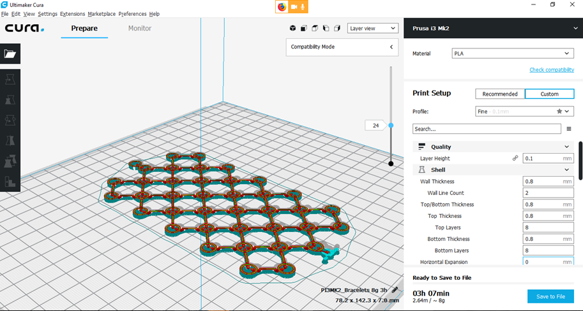The width and height of the screenshot is (583, 311).
Task: Select the Per Model Settings tool
Action: [x=10, y=161]
